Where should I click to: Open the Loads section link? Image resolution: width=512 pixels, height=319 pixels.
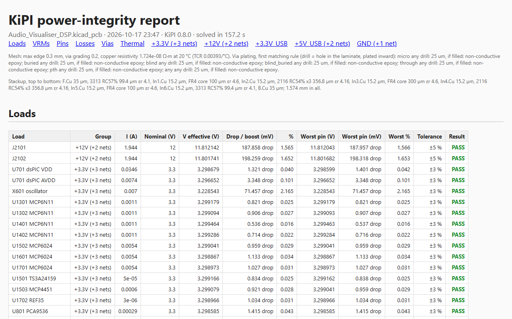[x=17, y=44]
